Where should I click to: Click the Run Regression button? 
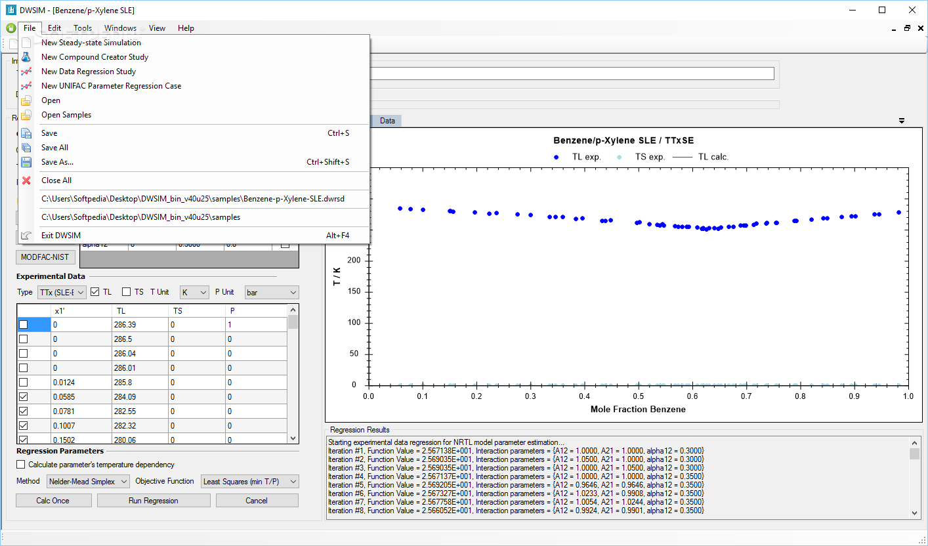coord(154,501)
